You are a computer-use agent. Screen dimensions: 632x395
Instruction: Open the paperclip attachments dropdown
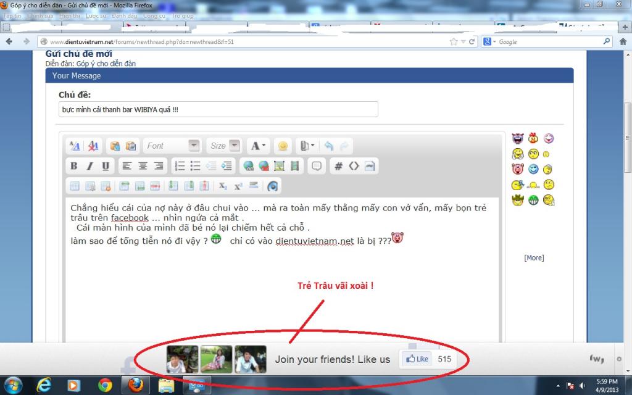[x=307, y=146]
